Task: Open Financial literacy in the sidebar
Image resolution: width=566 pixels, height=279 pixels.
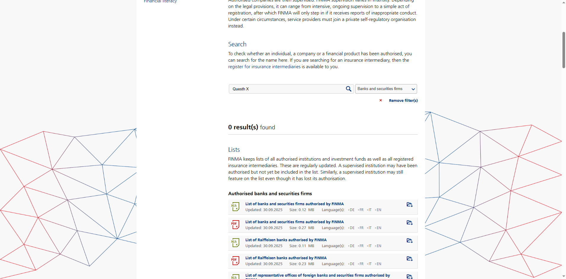Action: 160,1
